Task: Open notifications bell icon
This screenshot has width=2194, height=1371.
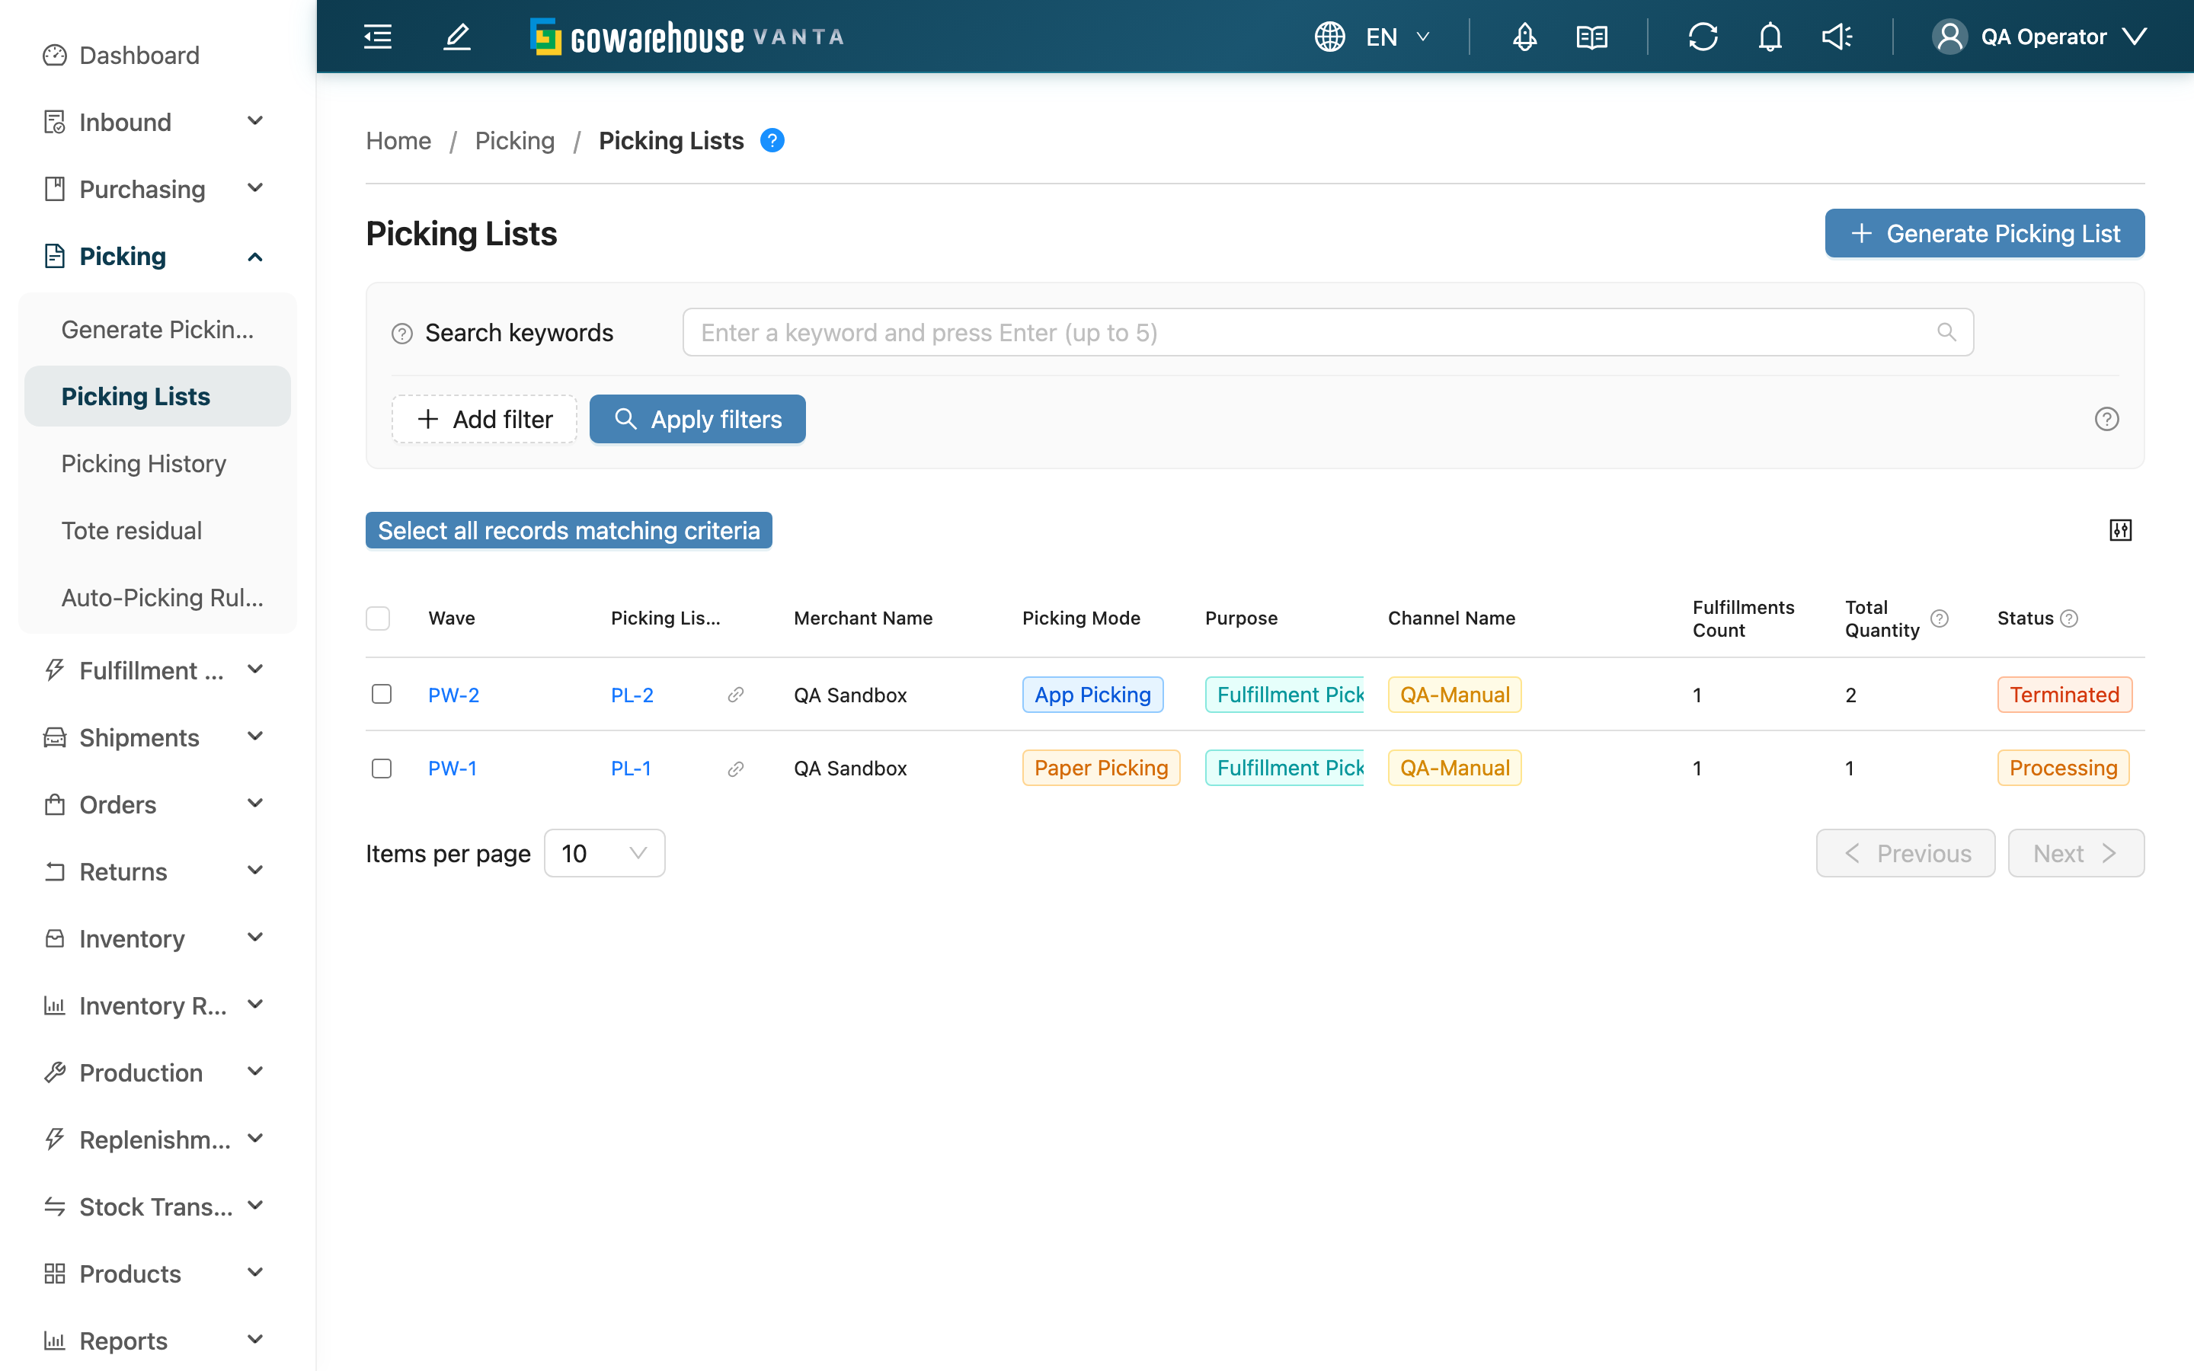Action: 1770,37
